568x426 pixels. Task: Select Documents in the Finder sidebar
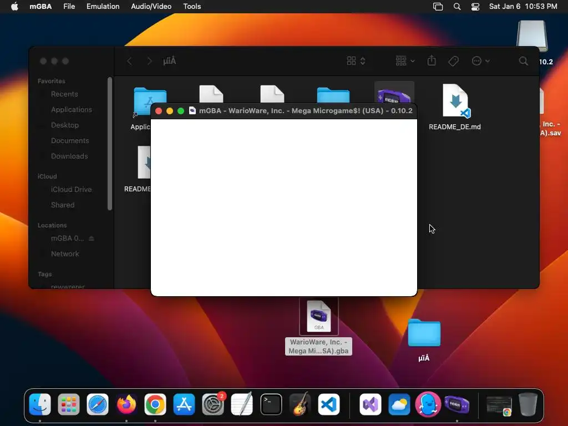[69, 141]
